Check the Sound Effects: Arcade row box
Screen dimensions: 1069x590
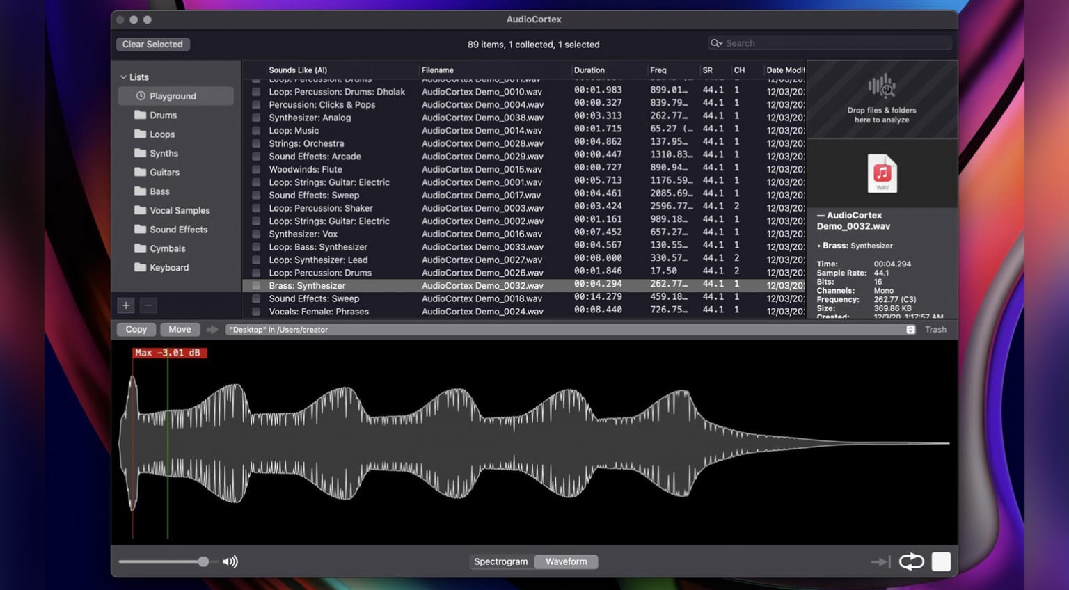(x=256, y=157)
